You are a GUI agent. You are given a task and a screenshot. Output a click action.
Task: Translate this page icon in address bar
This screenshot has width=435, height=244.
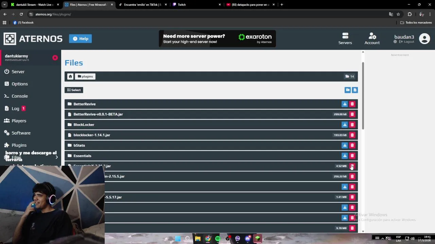(391, 14)
